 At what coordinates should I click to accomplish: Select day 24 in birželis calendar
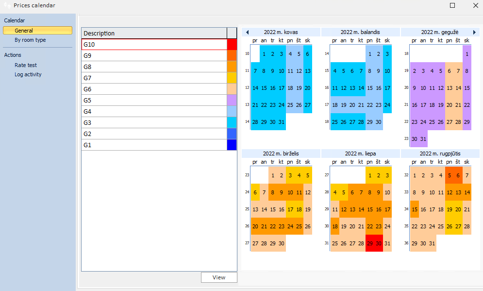point(290,226)
